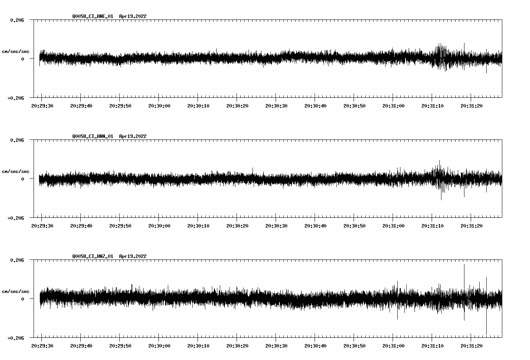
Task: Click the 20:30:00 time label on HNN axis
Action: [159, 226]
